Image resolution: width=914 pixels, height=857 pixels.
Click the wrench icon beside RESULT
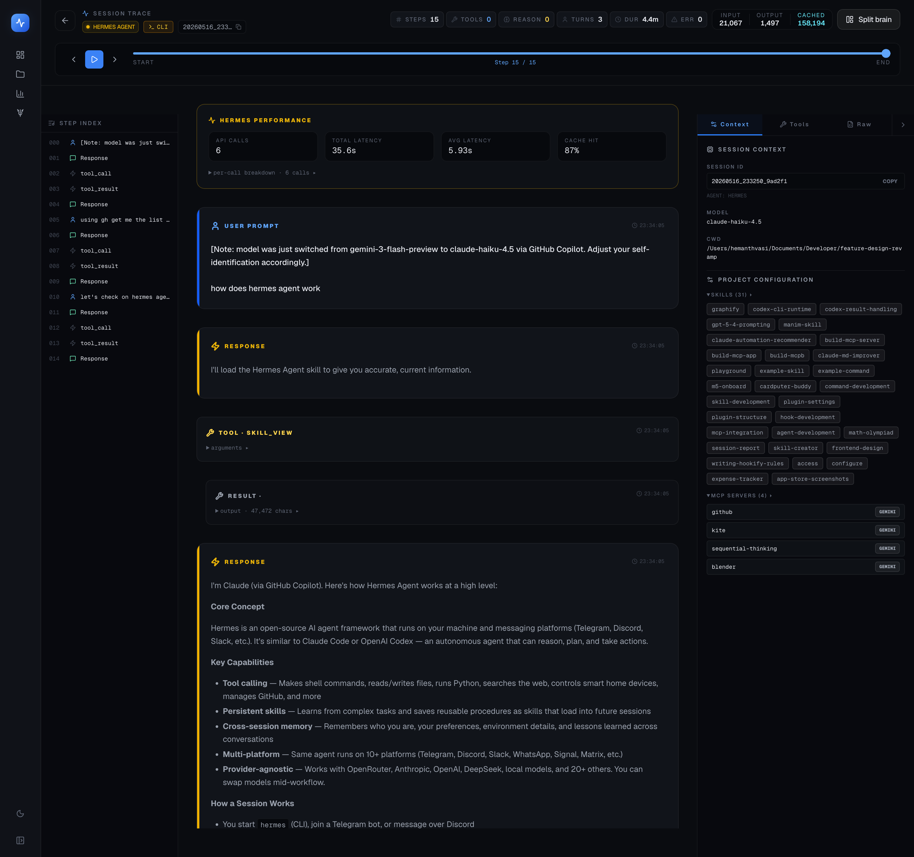(219, 496)
